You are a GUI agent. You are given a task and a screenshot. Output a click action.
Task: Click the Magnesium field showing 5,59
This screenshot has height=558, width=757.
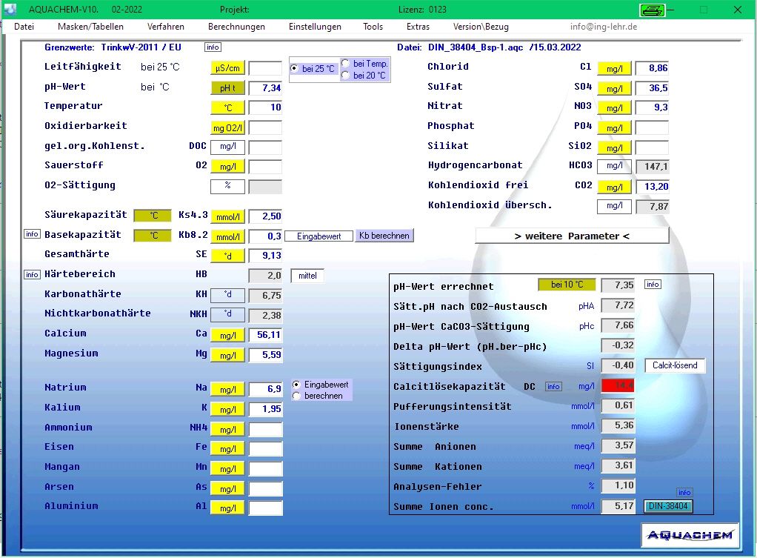tap(265, 355)
